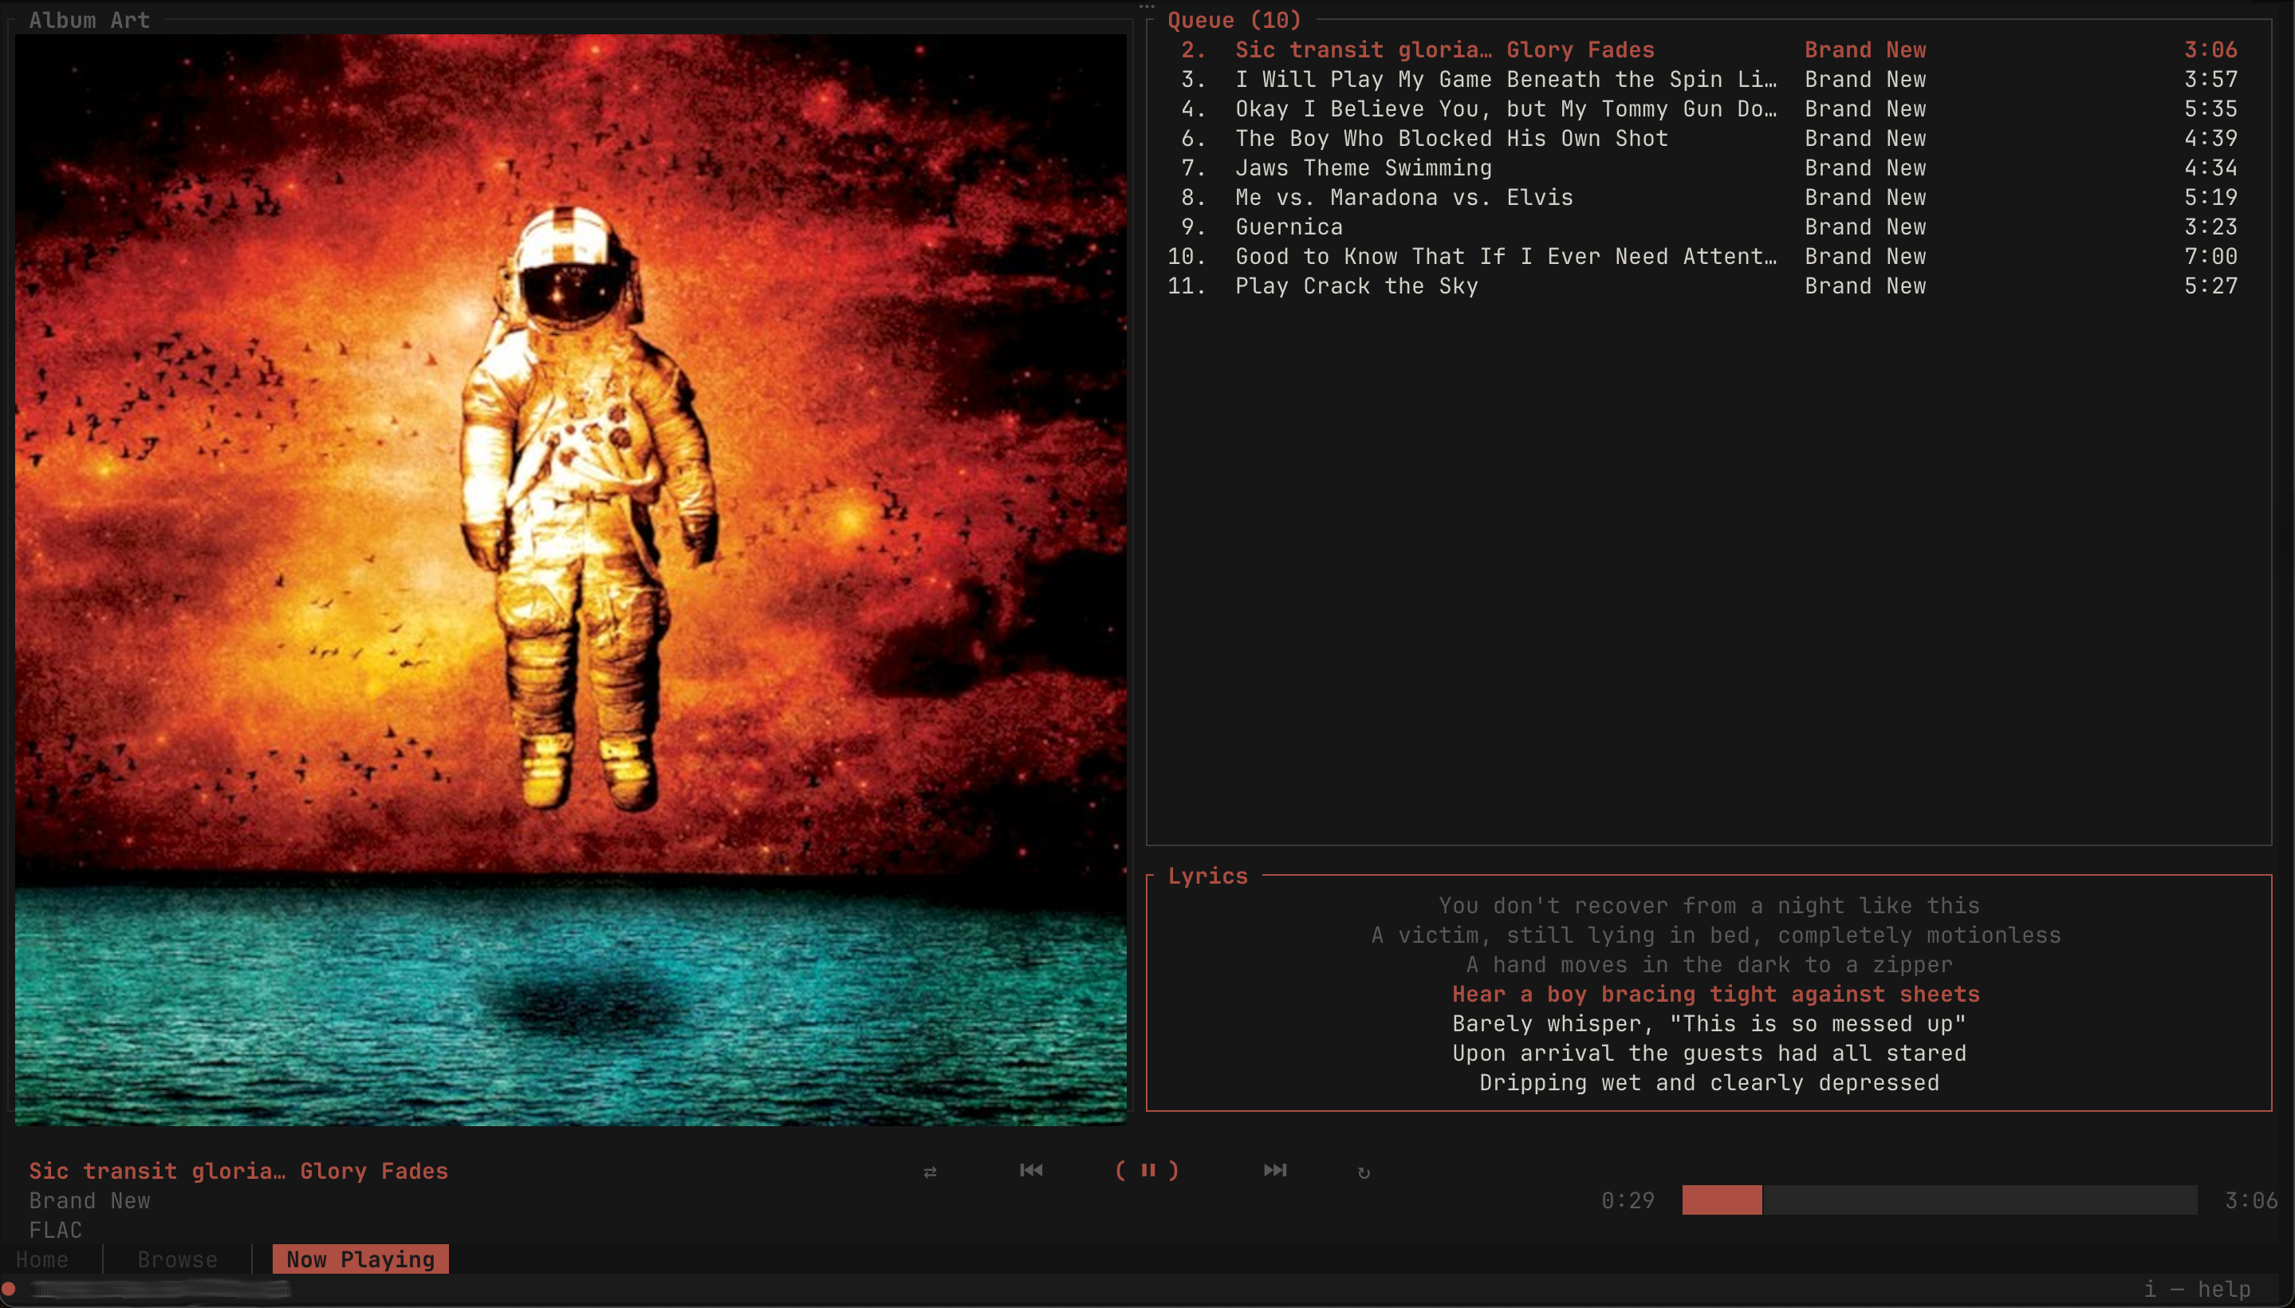Pause the current song
Viewport: 2295px width, 1308px height.
1147,1170
